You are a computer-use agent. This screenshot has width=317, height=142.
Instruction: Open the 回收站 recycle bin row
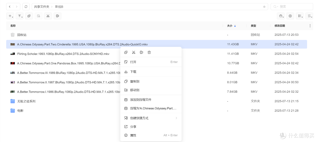point(156,35)
